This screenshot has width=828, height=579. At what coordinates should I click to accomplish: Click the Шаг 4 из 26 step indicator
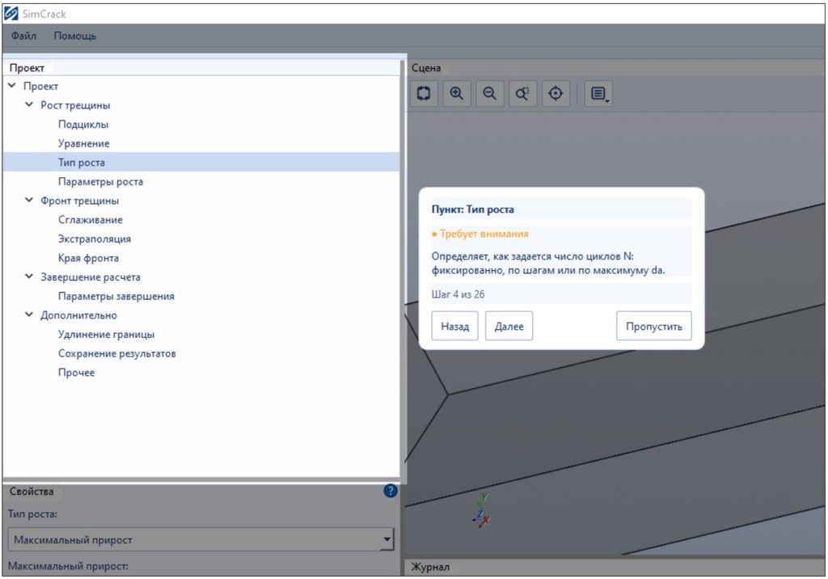point(458,294)
